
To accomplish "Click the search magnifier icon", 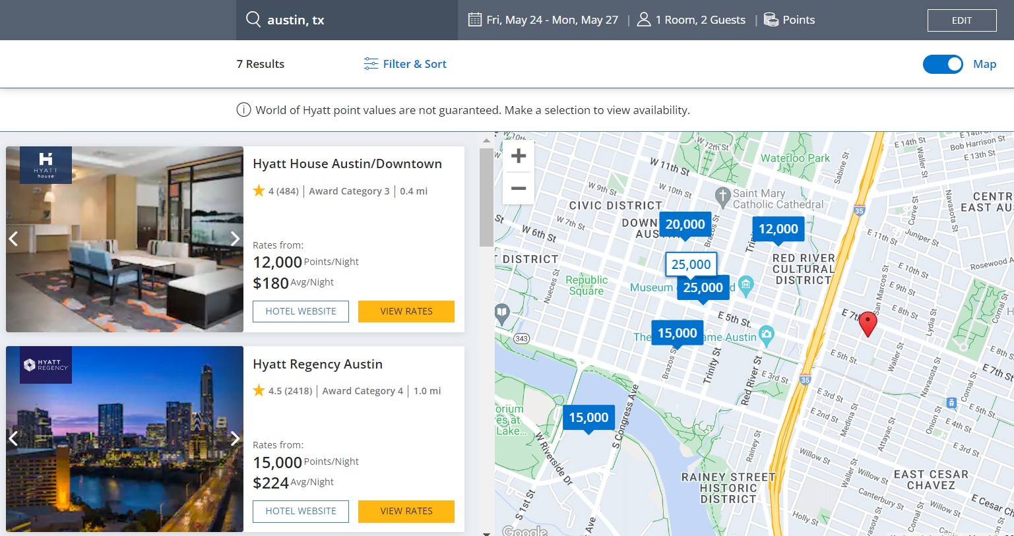I will 253,19.
